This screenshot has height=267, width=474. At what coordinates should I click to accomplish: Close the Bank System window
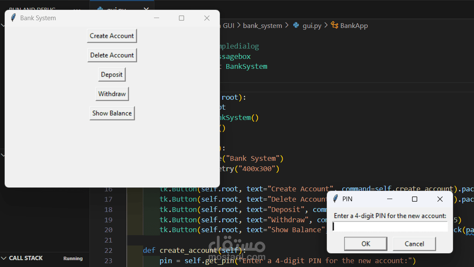click(207, 18)
